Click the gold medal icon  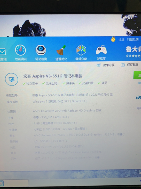(113, 39)
